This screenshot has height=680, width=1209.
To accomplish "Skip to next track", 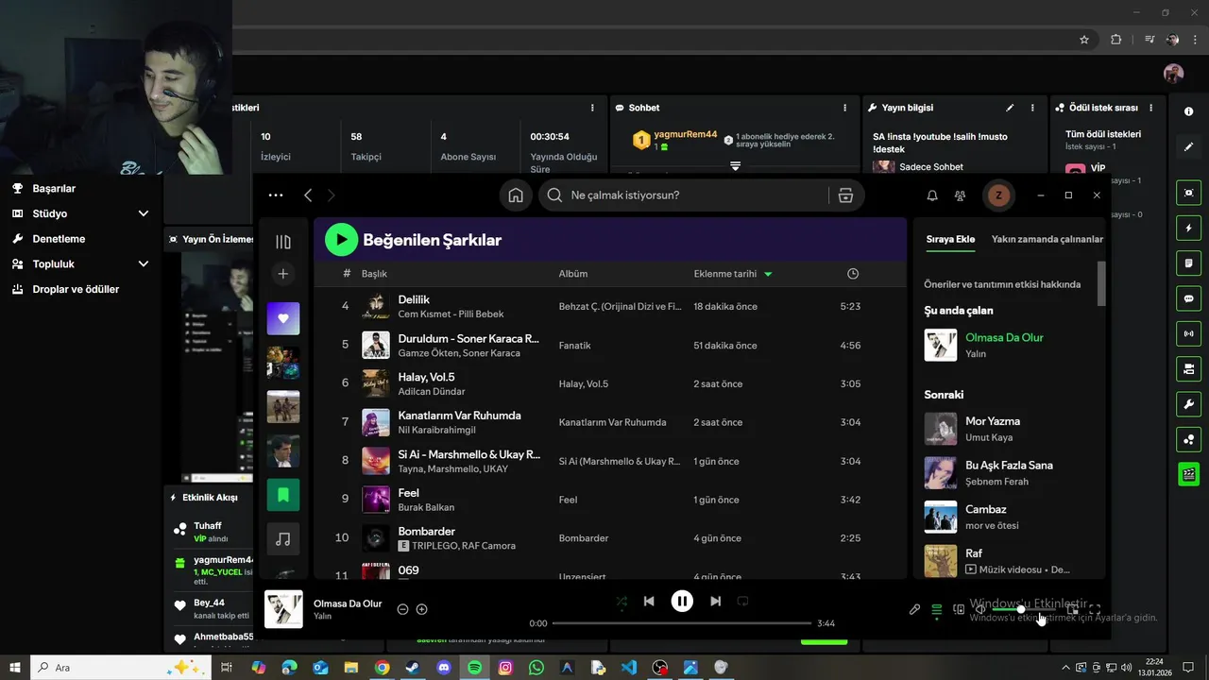I will 715,601.
